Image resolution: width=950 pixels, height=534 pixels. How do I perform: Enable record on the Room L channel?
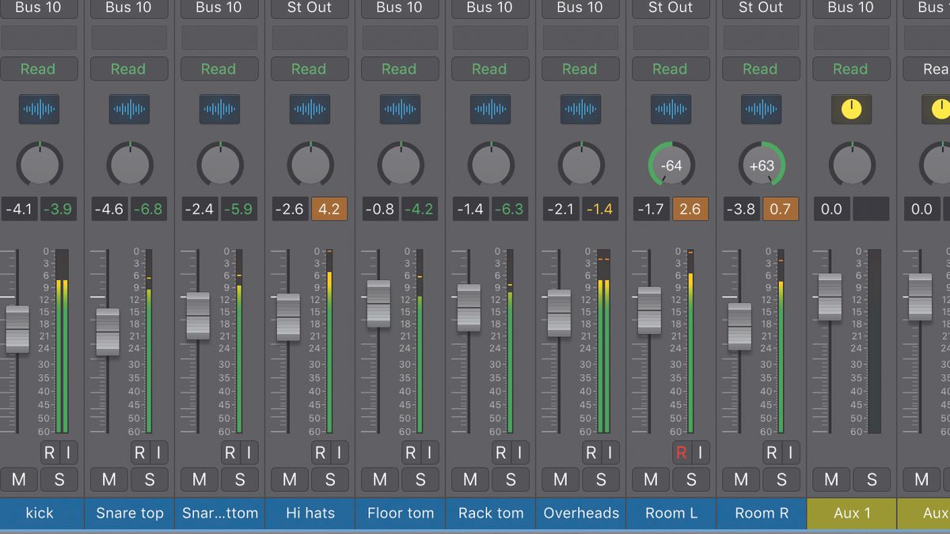679,453
